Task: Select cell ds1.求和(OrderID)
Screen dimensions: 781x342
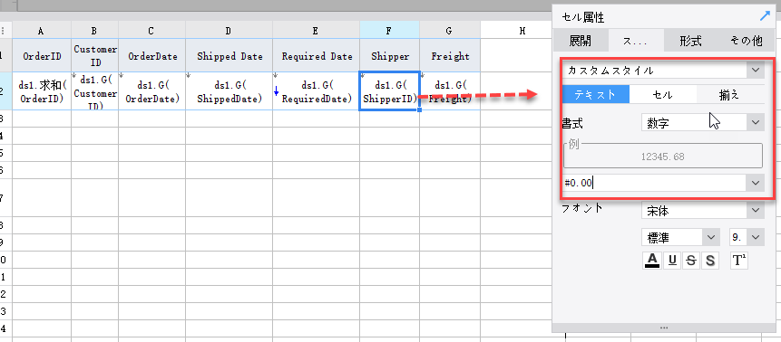Action: tap(42, 91)
